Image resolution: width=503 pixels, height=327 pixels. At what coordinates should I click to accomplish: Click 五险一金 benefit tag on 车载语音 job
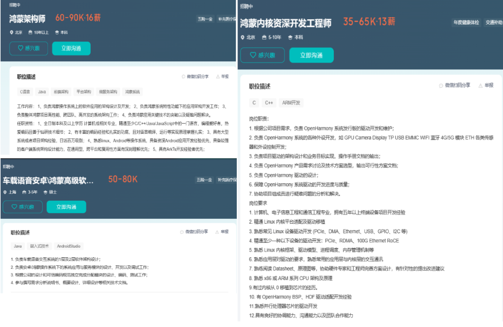coord(204,180)
